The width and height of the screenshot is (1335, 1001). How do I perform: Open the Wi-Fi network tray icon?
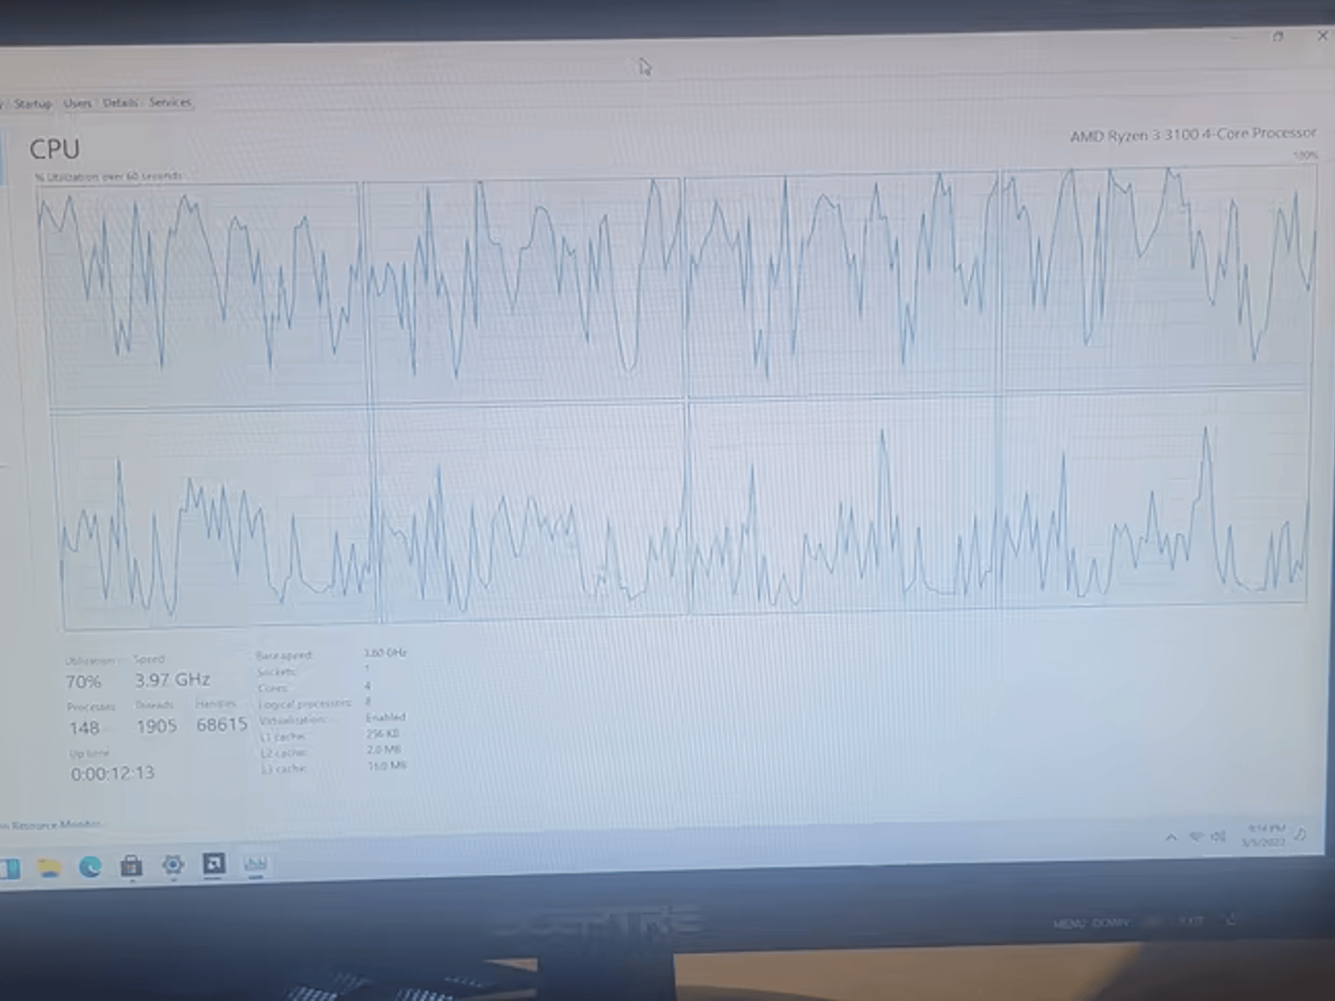(x=1196, y=836)
